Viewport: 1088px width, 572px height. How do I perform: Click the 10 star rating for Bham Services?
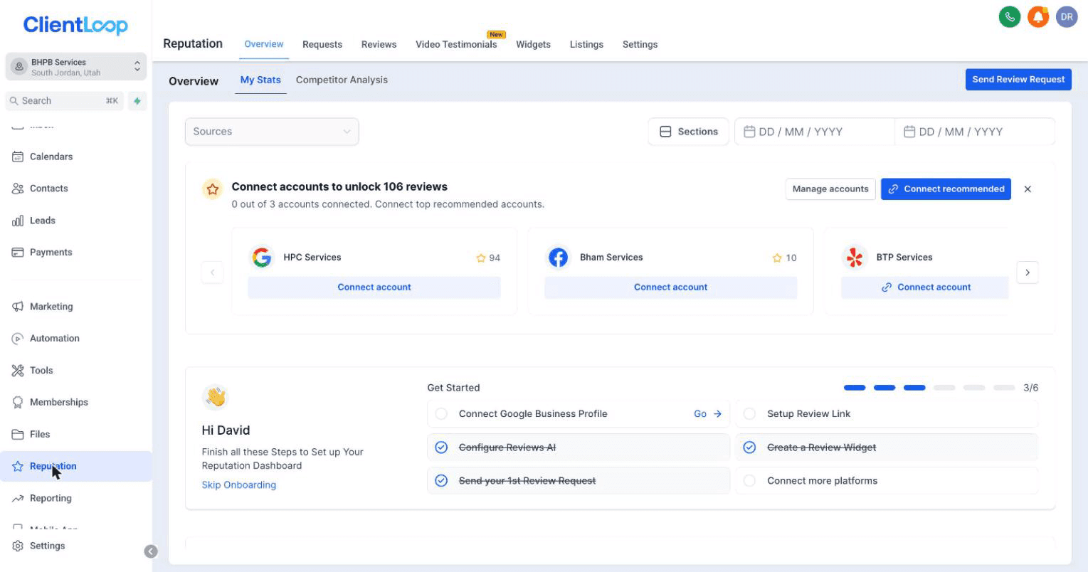784,258
